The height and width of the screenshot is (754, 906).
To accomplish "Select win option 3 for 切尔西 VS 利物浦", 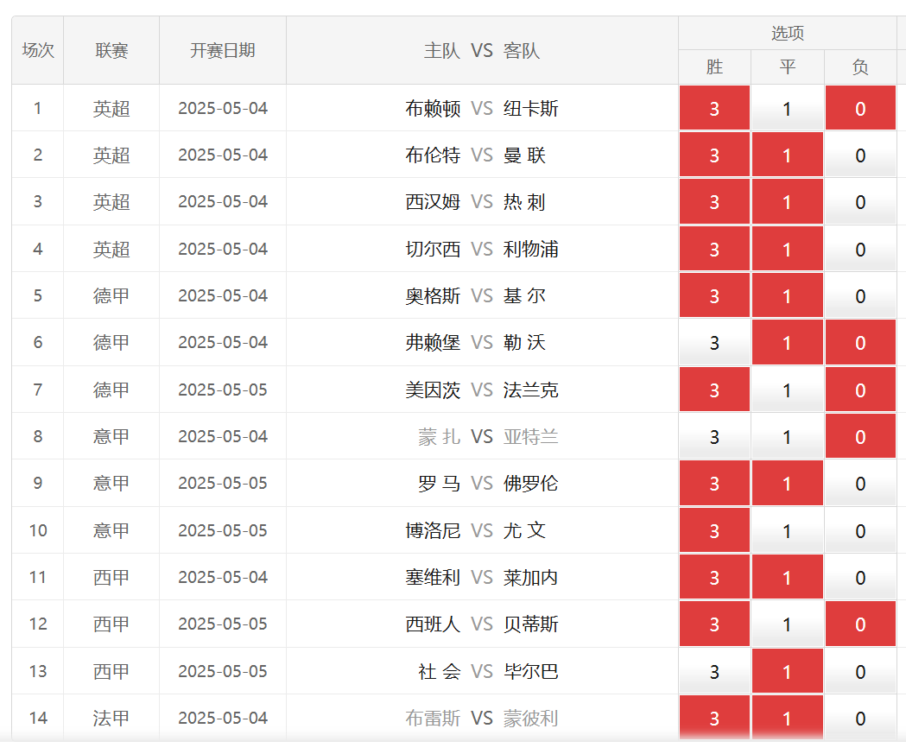I will (x=714, y=249).
